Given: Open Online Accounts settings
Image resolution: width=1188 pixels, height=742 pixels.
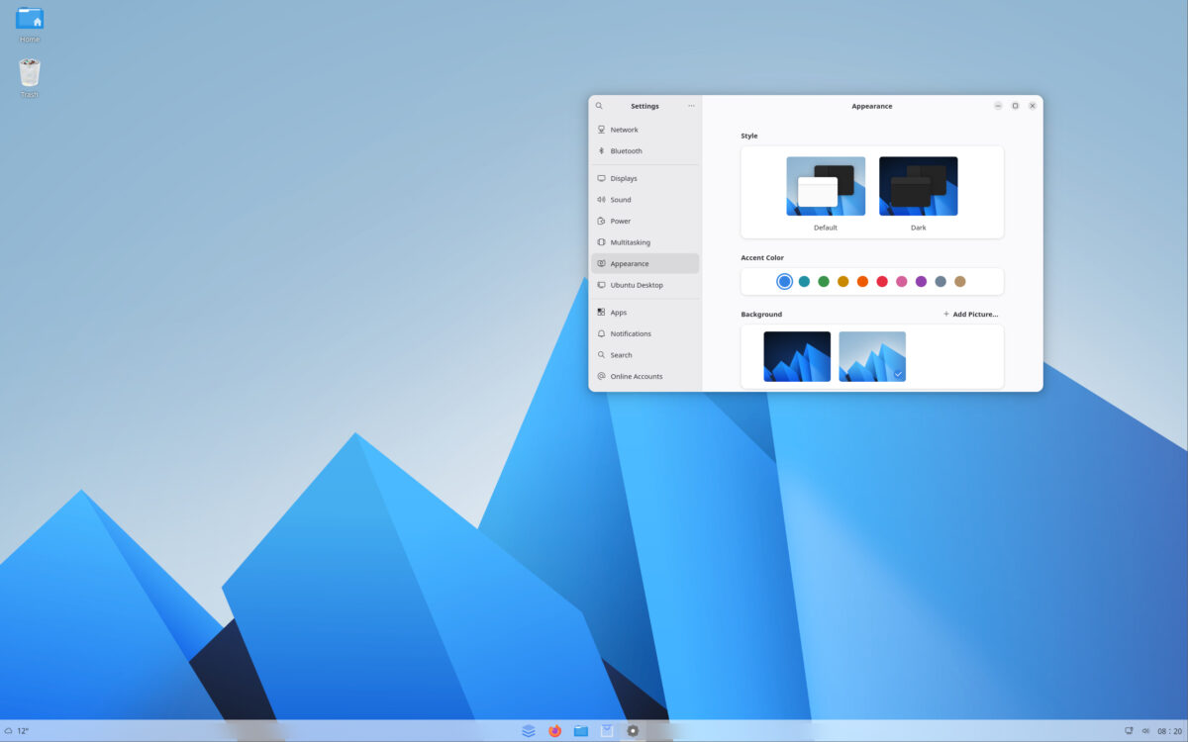Looking at the screenshot, I should tap(633, 376).
